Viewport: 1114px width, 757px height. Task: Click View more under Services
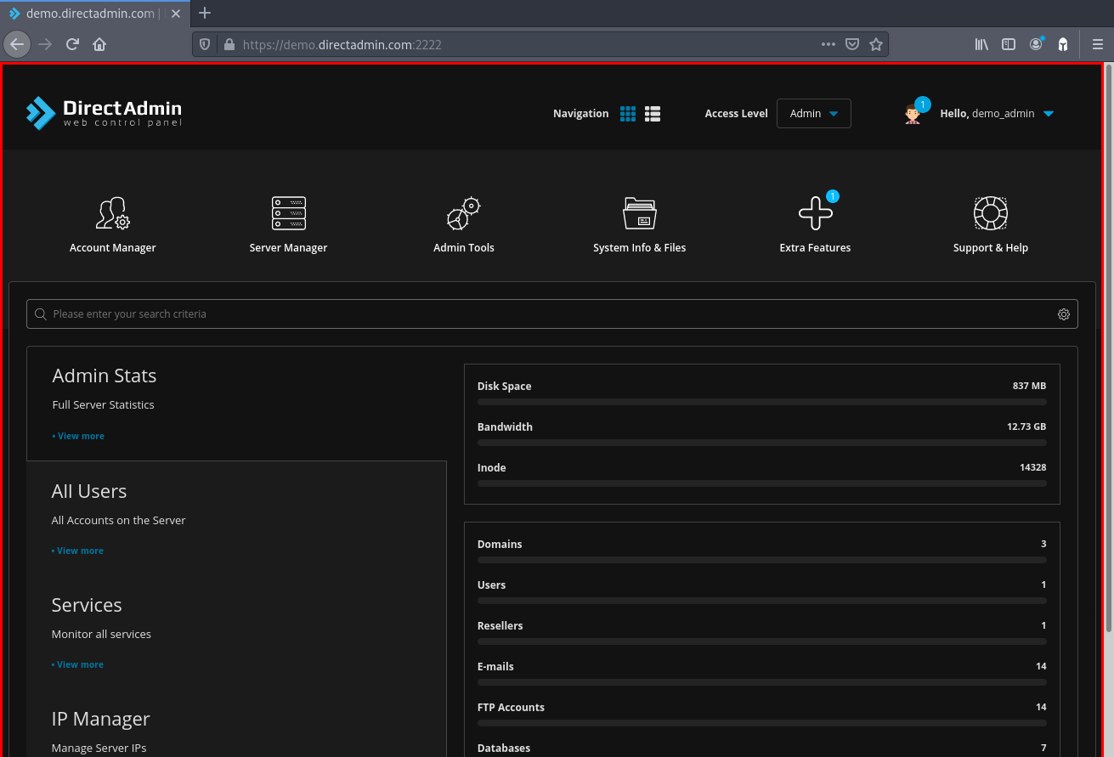pos(79,664)
